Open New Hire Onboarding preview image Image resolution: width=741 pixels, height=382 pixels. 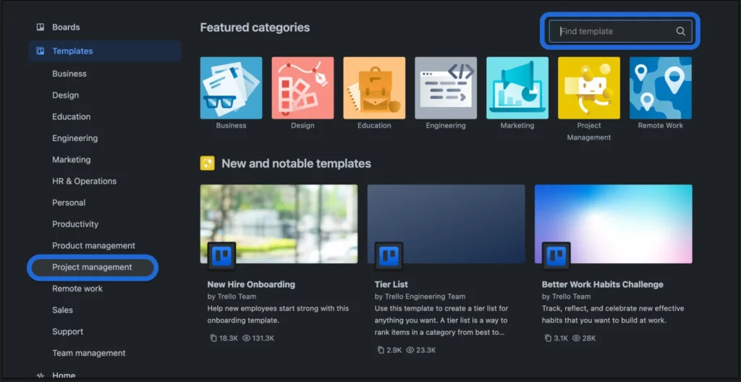click(x=279, y=224)
